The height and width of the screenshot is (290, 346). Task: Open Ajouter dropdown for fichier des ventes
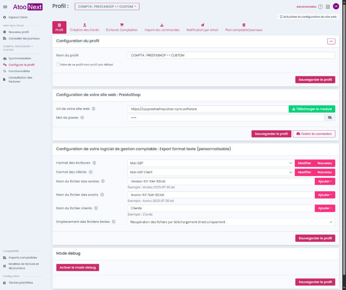[x=325, y=181]
